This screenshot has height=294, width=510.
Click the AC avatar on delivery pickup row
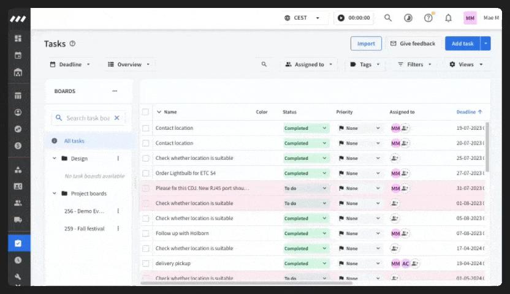pos(405,263)
